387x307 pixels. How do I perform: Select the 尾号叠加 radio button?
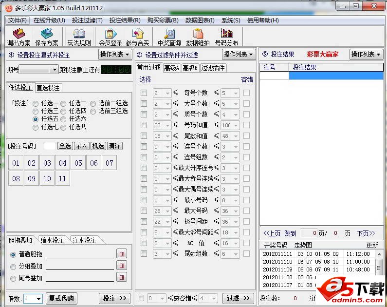pyautogui.click(x=13, y=279)
